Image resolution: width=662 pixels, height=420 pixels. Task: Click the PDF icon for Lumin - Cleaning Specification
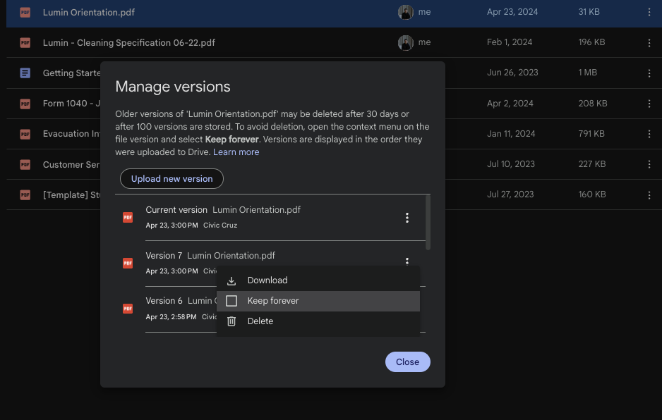click(x=25, y=42)
